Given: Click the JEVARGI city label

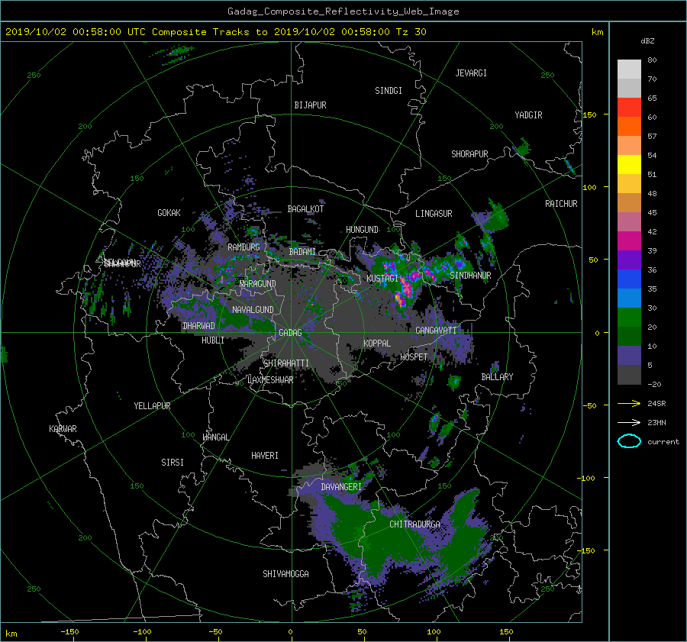Looking at the screenshot, I should point(471,73).
